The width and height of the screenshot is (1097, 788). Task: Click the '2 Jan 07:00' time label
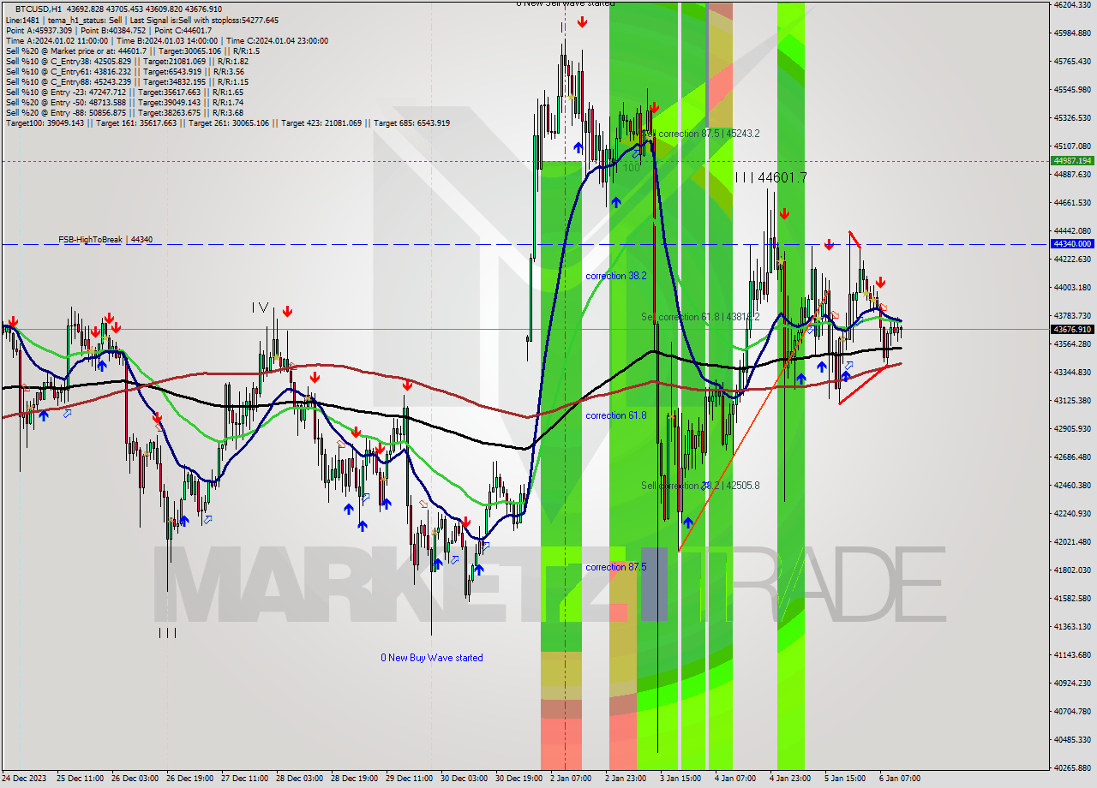point(571,779)
